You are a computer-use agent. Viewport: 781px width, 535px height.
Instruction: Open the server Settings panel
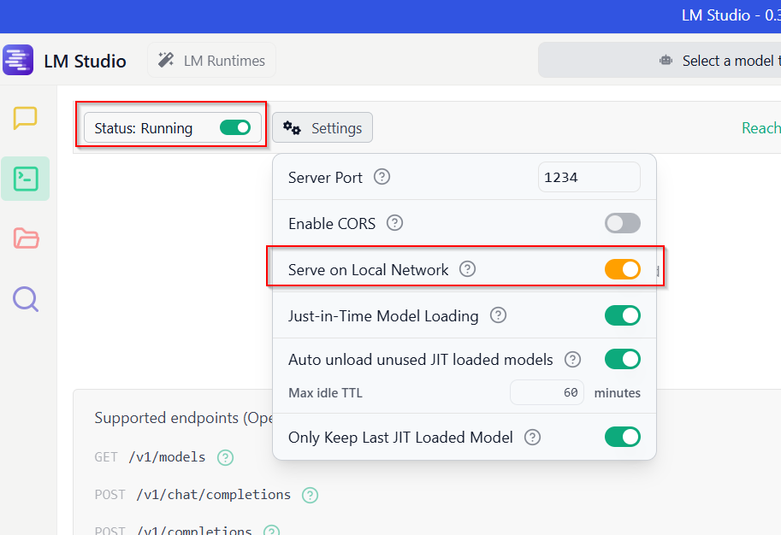pos(322,126)
